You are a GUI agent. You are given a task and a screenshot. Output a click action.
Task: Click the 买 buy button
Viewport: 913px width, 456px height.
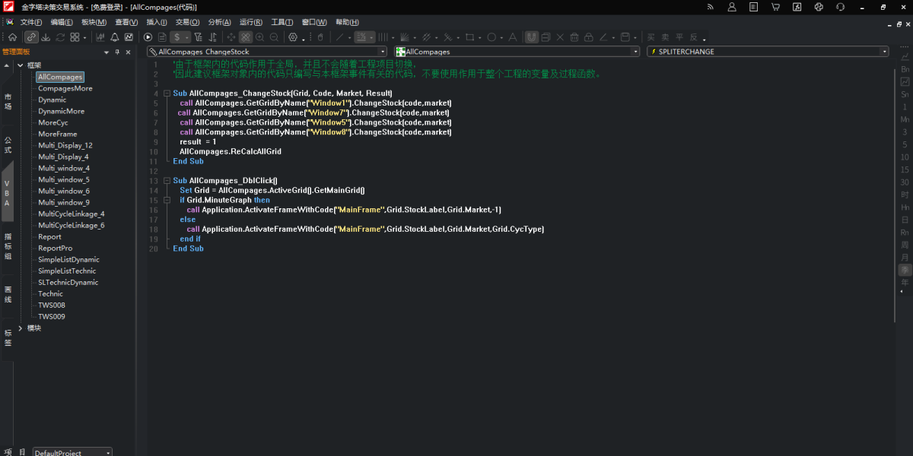point(651,37)
